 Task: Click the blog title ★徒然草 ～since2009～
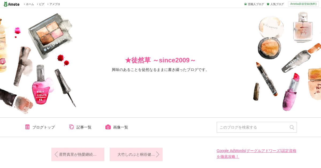pyautogui.click(x=160, y=60)
